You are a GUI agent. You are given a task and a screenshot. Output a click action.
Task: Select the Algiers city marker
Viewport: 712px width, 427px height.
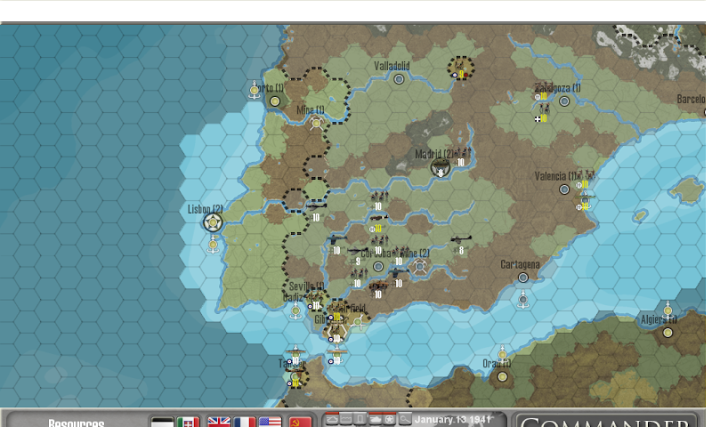click(667, 333)
